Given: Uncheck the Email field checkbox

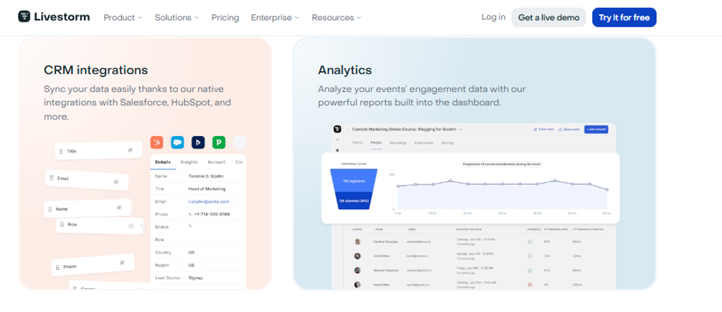Looking at the screenshot, I should pyautogui.click(x=116, y=182).
